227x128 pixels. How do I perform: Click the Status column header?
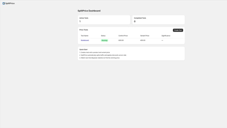pyautogui.click(x=103, y=36)
